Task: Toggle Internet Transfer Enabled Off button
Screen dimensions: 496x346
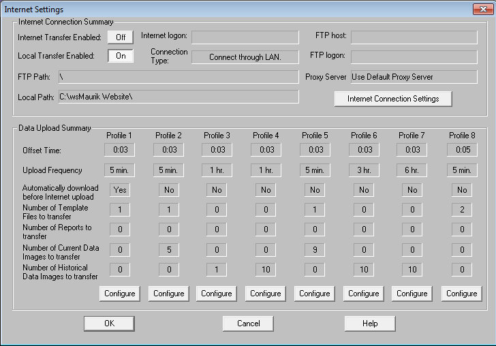Action: pyautogui.click(x=120, y=37)
